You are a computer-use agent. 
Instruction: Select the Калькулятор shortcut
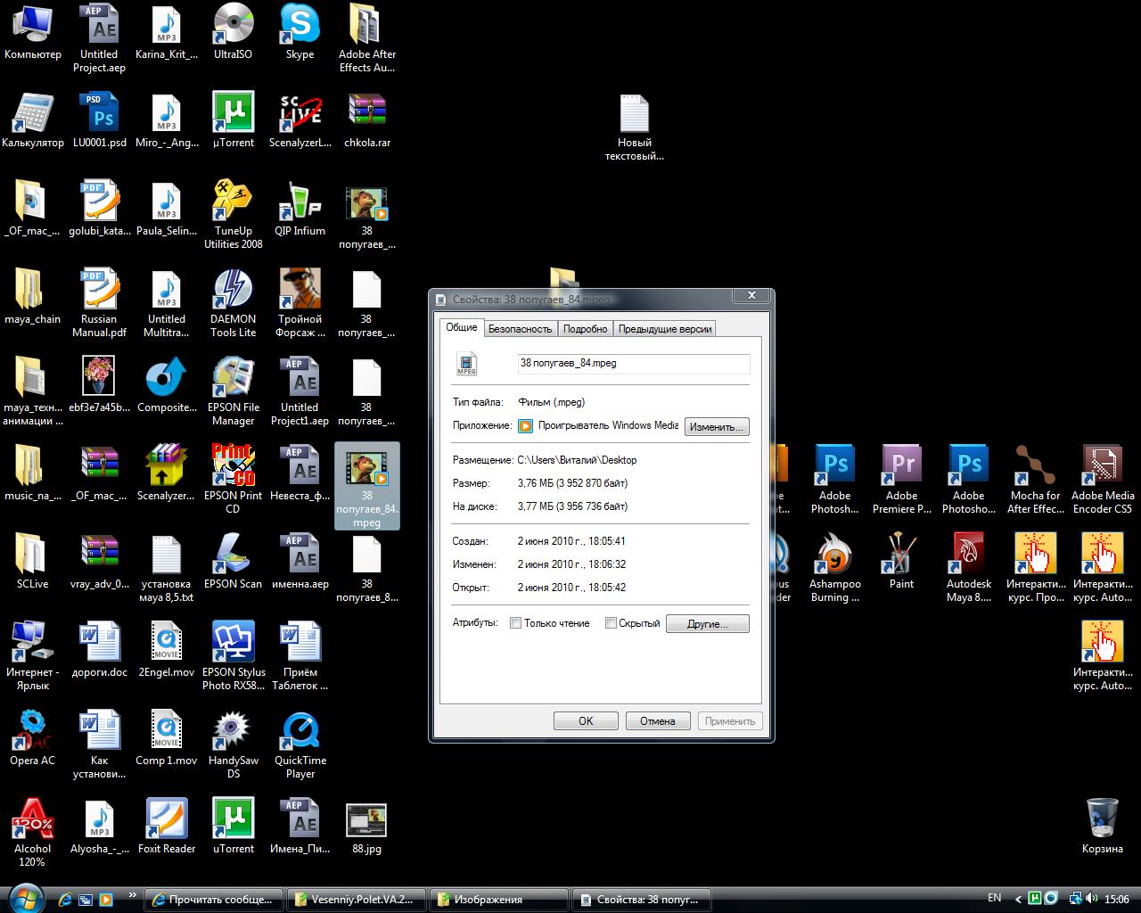click(32, 120)
